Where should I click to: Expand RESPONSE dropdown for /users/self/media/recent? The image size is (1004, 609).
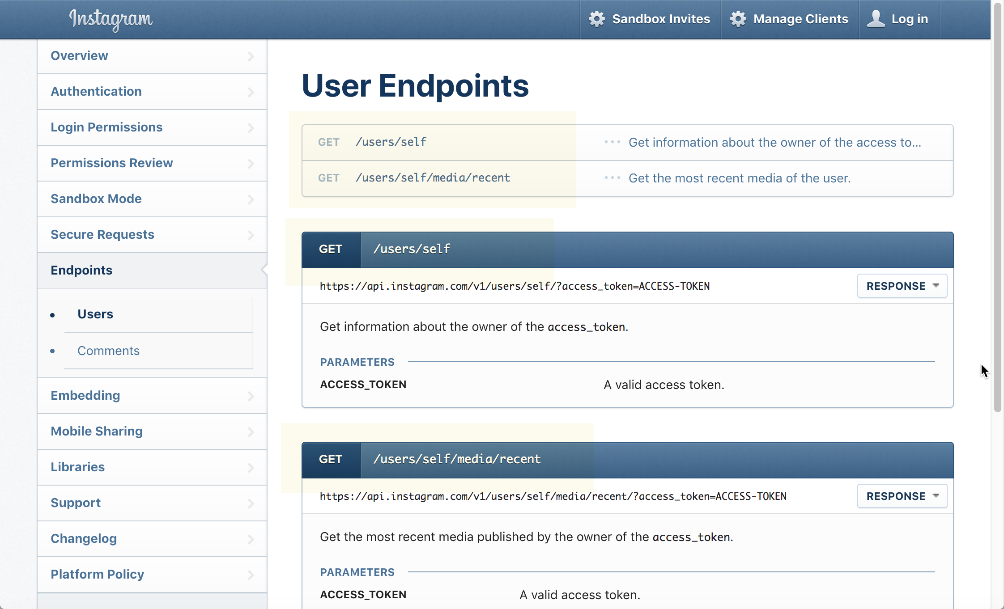pyautogui.click(x=902, y=496)
